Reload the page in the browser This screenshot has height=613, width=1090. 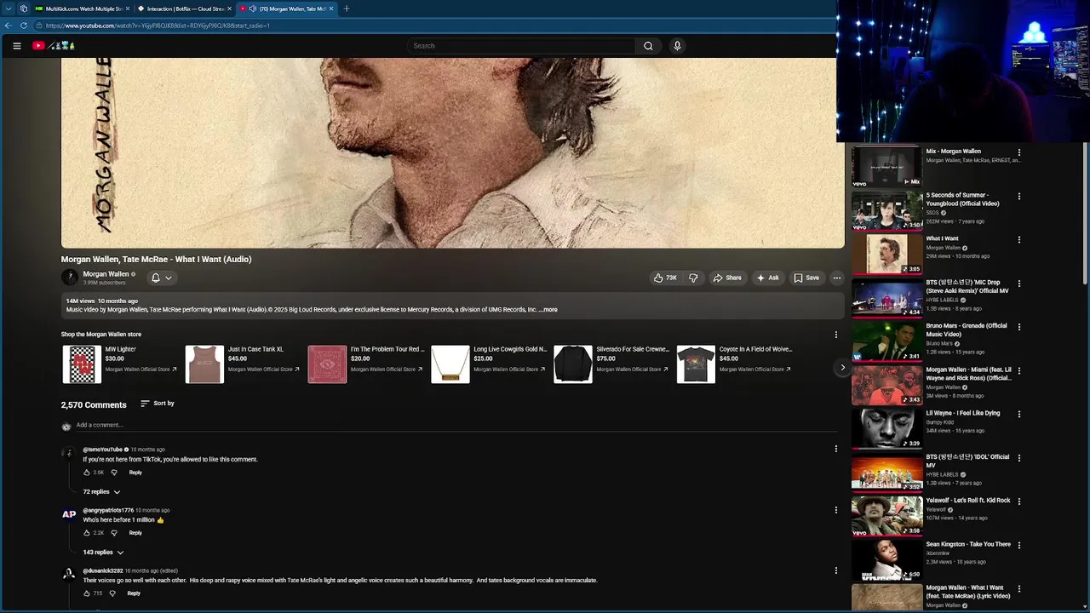pos(24,26)
